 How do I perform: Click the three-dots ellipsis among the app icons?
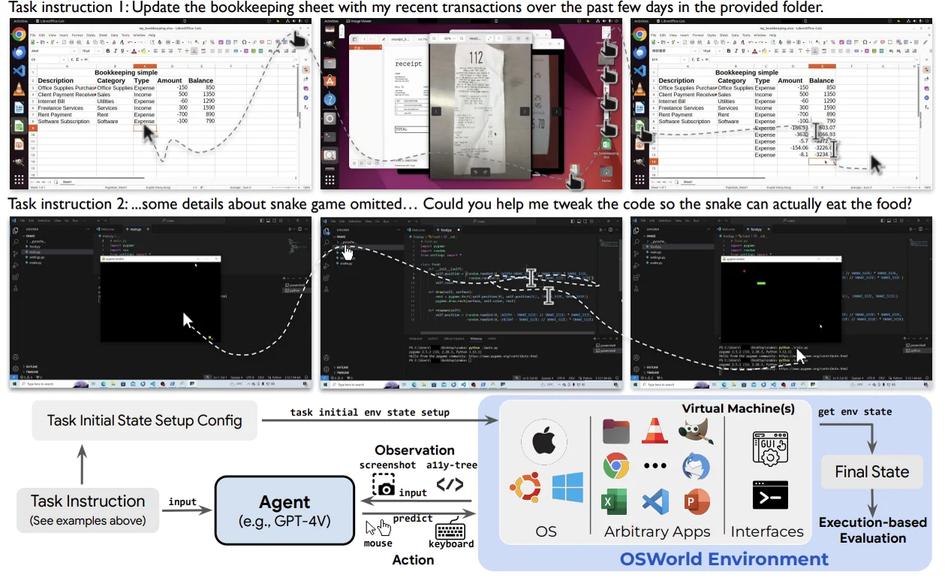pos(655,466)
